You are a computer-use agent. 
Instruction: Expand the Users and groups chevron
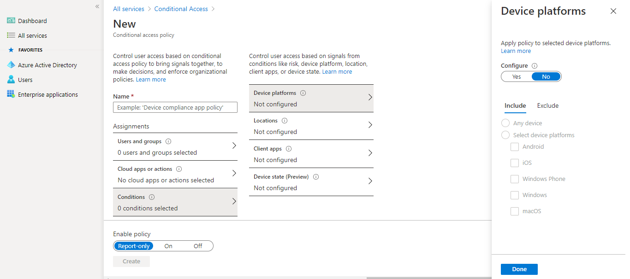click(234, 145)
